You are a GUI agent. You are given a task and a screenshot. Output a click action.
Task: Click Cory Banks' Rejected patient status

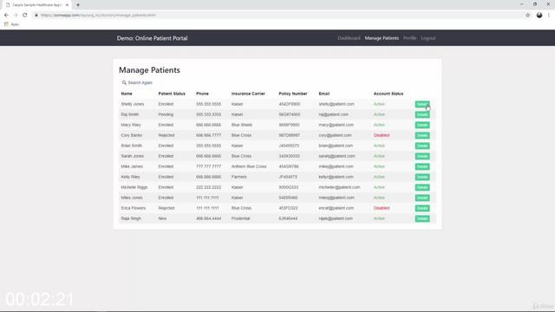[166, 135]
